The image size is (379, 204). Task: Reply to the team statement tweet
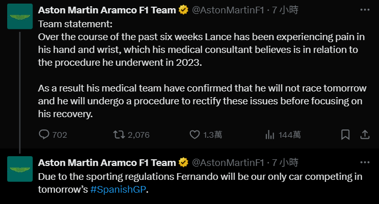[x=44, y=135]
